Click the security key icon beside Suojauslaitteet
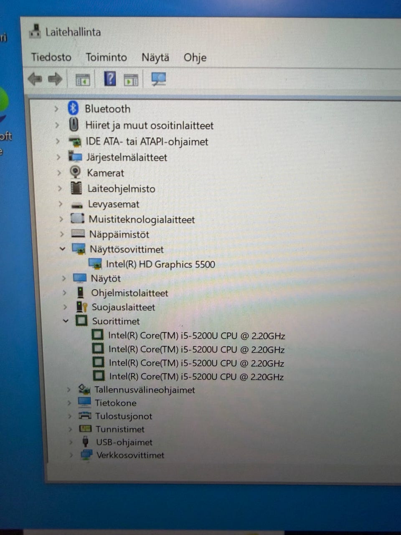Screen dimensions: 401x535 click(x=81, y=307)
